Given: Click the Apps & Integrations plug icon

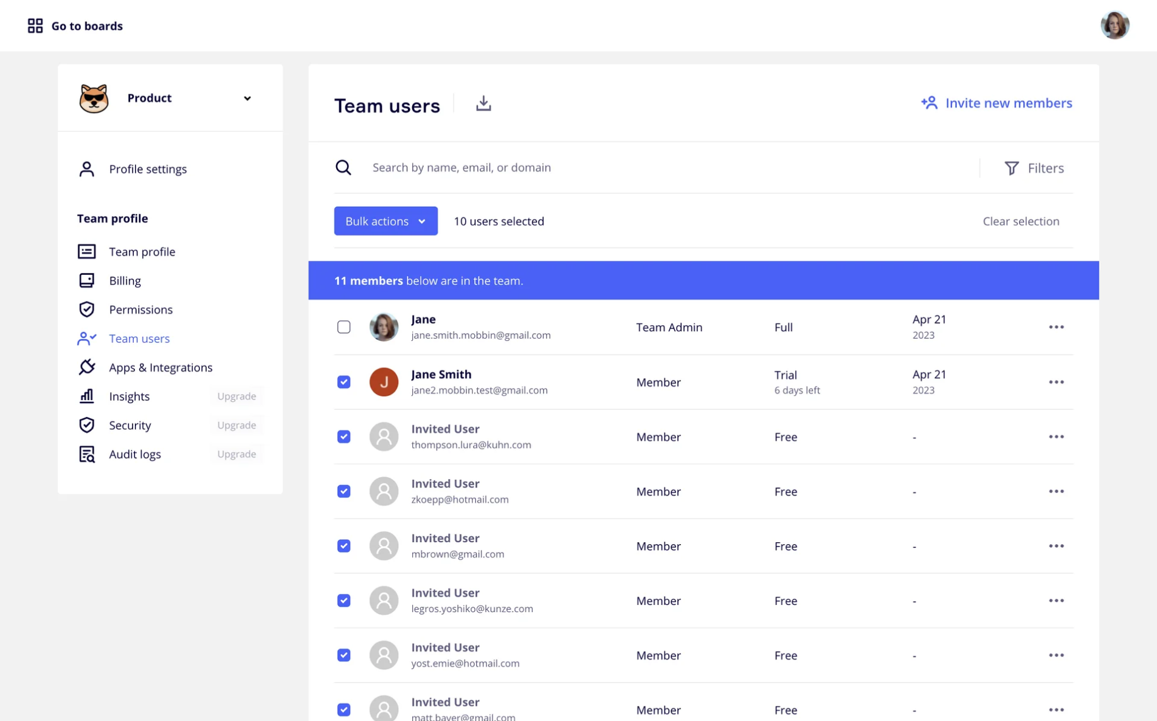Looking at the screenshot, I should pyautogui.click(x=86, y=367).
